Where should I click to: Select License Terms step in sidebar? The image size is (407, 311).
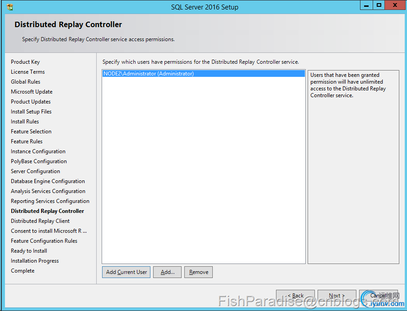tap(28, 72)
